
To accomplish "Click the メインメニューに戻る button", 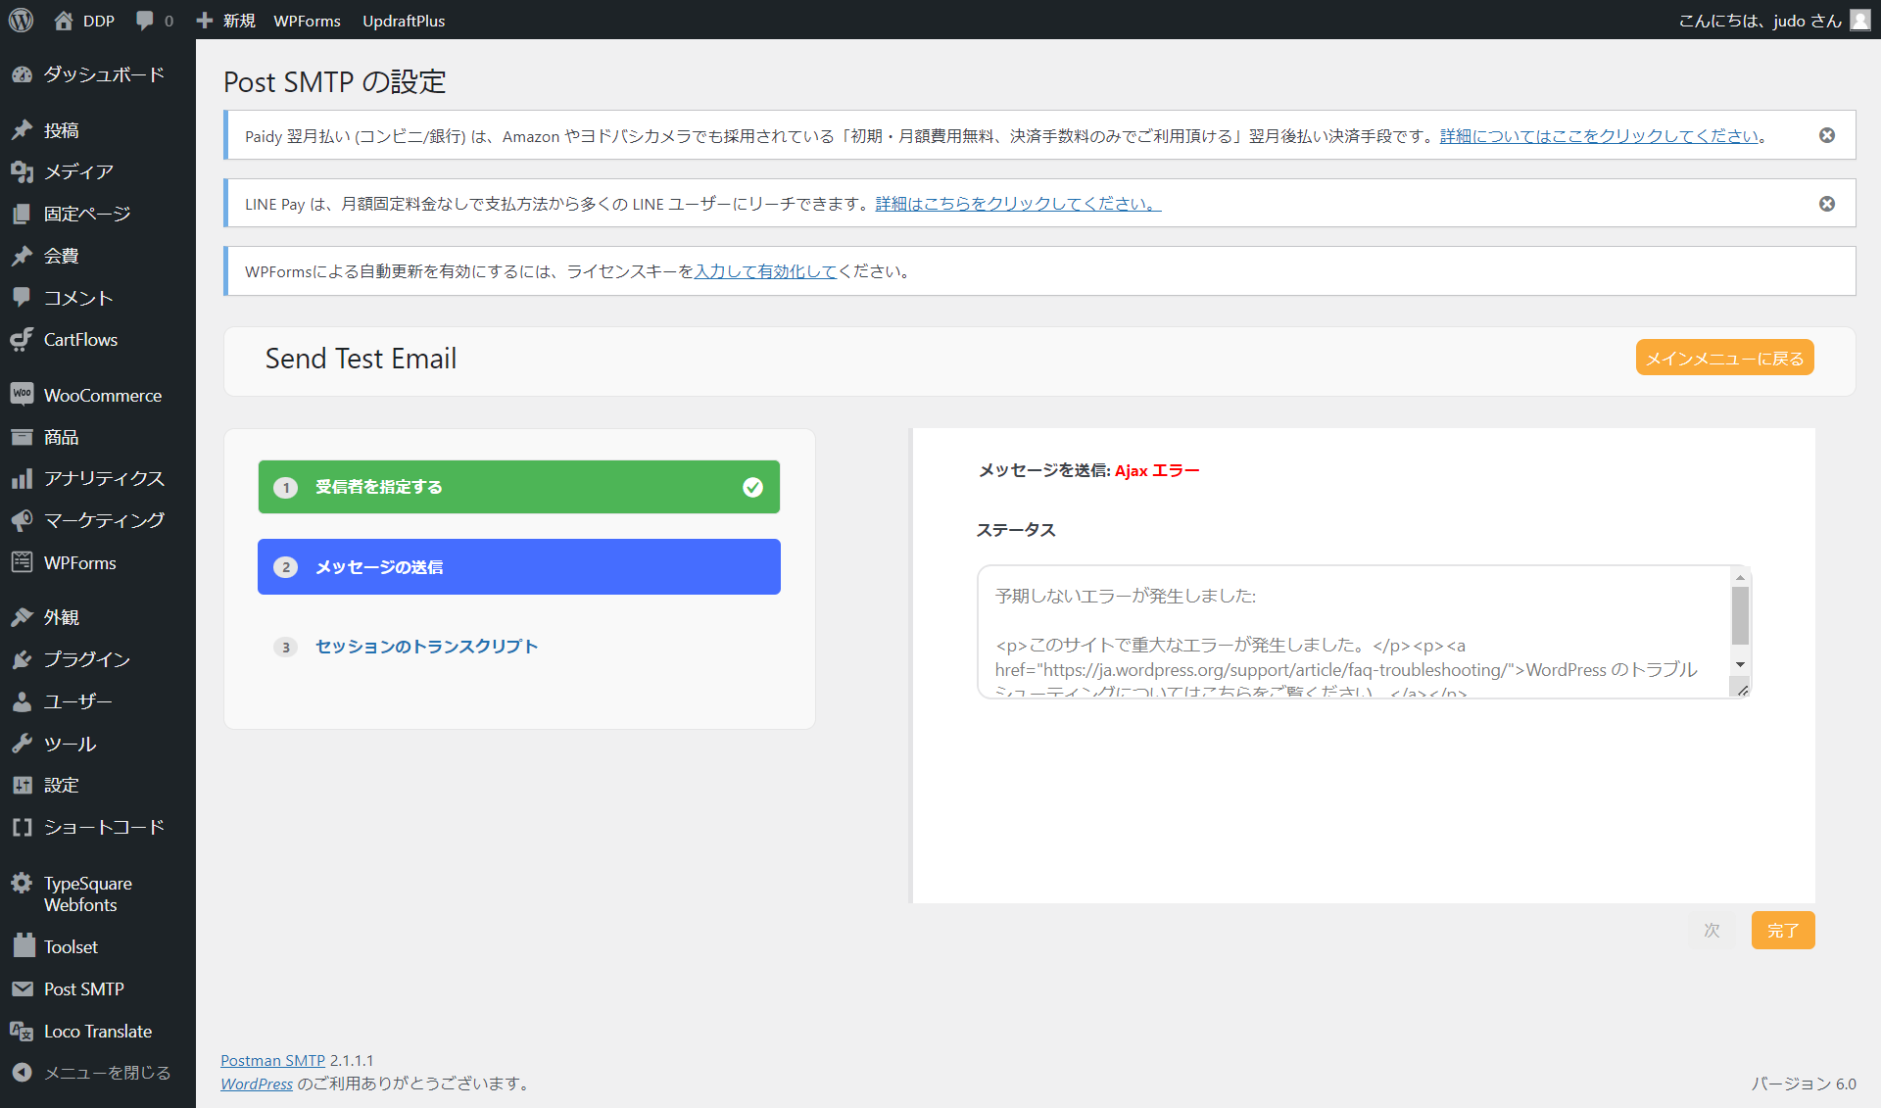I will pyautogui.click(x=1724, y=358).
